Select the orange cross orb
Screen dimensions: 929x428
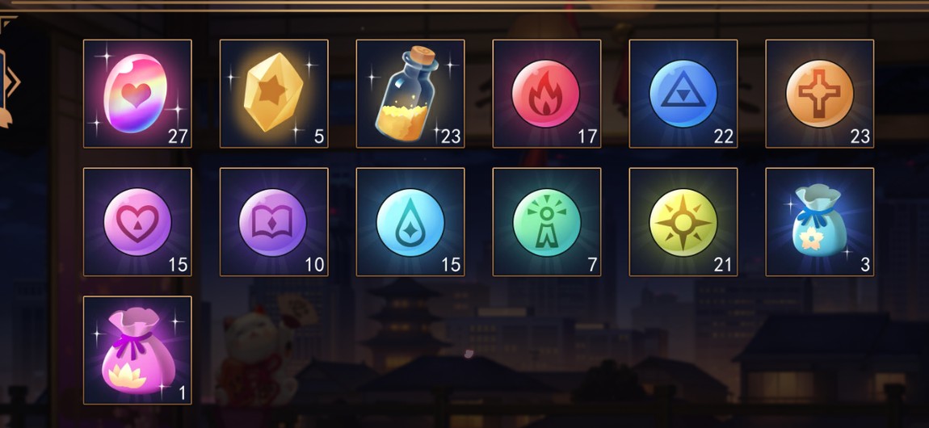pyautogui.click(x=819, y=94)
